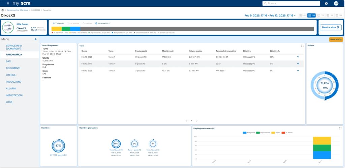
Task: Download with the Ultimi stati button
Action: point(336,39)
